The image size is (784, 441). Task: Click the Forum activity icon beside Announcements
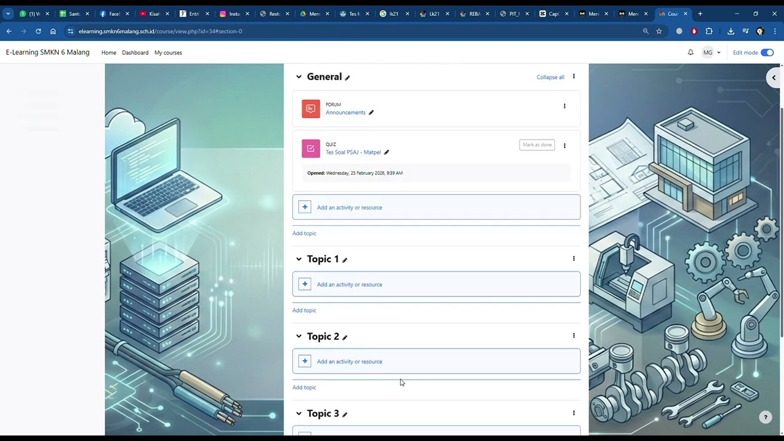pyautogui.click(x=311, y=108)
